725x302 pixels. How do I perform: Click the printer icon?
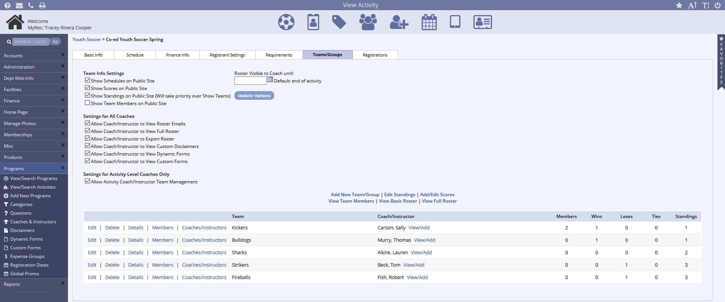pos(42,5)
